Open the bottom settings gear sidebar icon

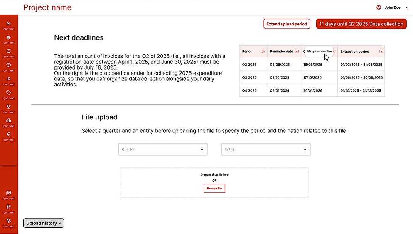tap(9, 221)
